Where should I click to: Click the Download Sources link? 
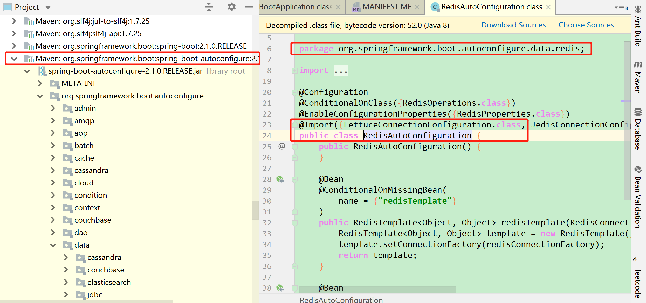[x=513, y=25]
